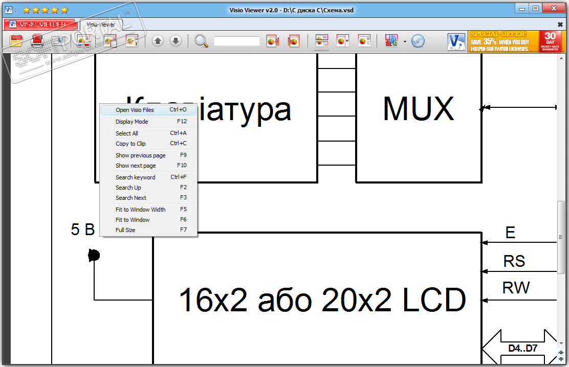This screenshot has height=367, width=569.
Task: Close the tab with the black X
Action: [x=560, y=25]
